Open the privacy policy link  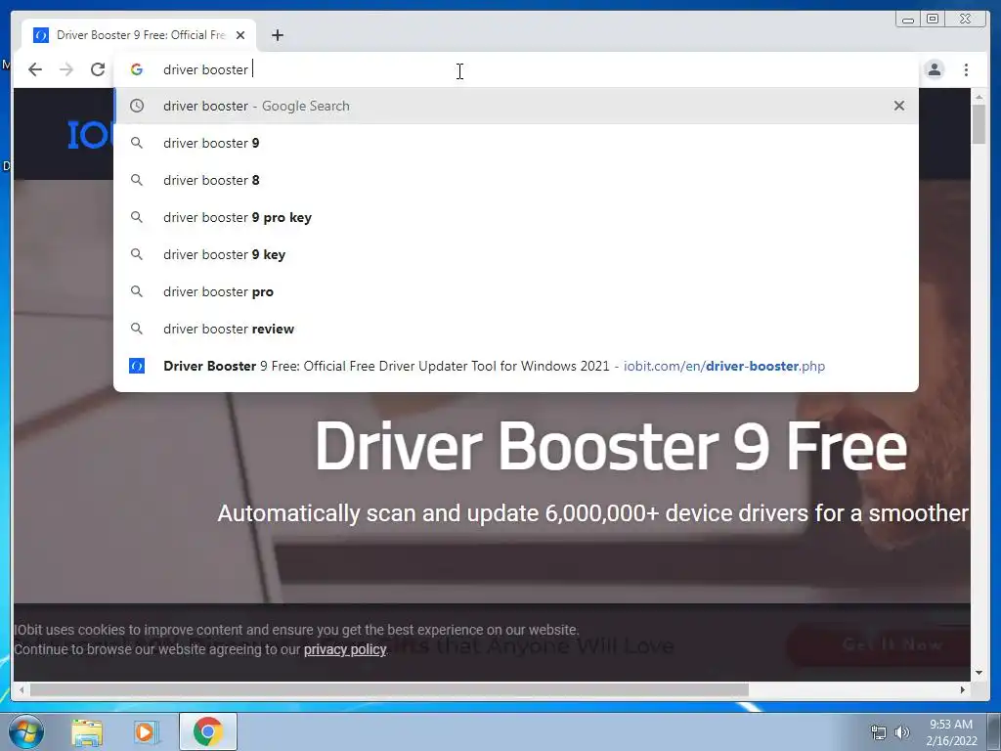point(345,649)
